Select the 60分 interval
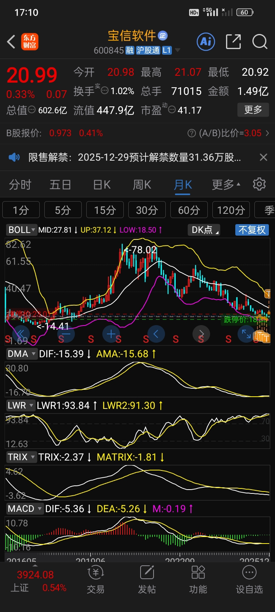The height and width of the screenshot is (612, 275). pos(189,210)
